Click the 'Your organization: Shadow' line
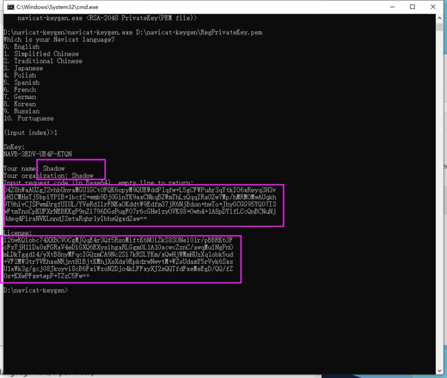This screenshot has width=447, height=378. [x=48, y=175]
